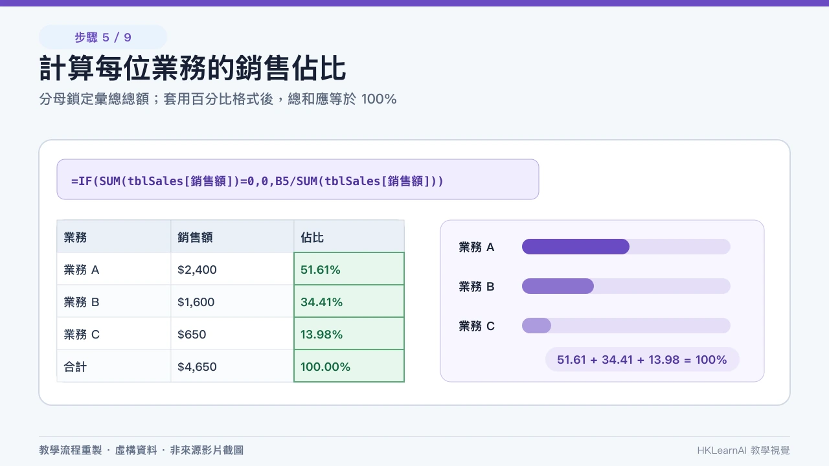Click the 業務 B progress bar in chart
This screenshot has width=829, height=466.
tap(626, 286)
